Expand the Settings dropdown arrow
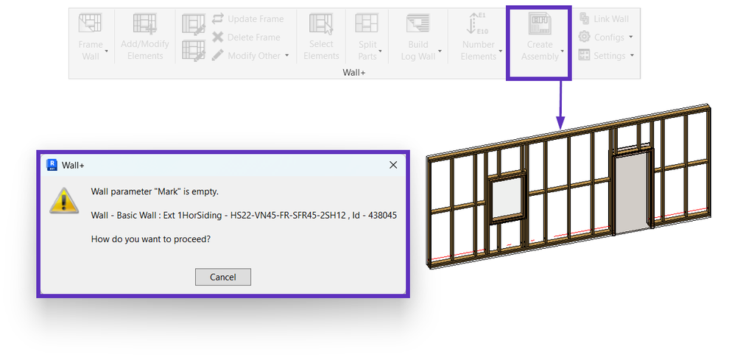Screen dimensions: 729x360 click(632, 55)
